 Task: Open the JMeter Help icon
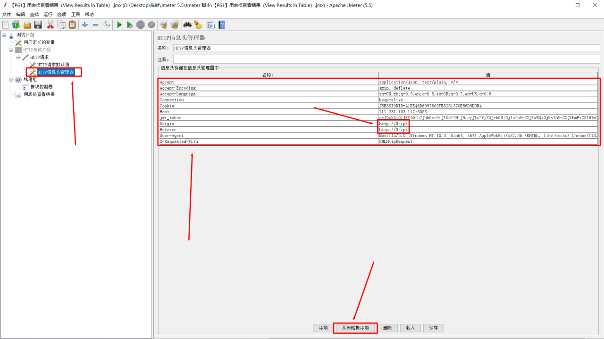(x=221, y=25)
